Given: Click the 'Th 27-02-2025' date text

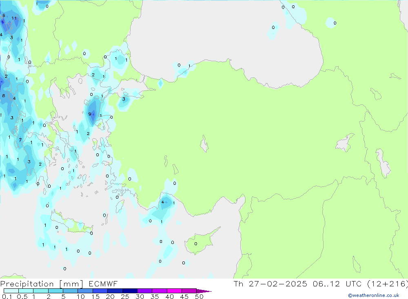Looking at the screenshot, I should point(271,284).
